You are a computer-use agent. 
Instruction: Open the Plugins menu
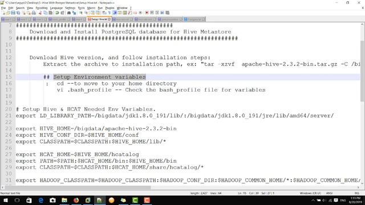click(109, 8)
